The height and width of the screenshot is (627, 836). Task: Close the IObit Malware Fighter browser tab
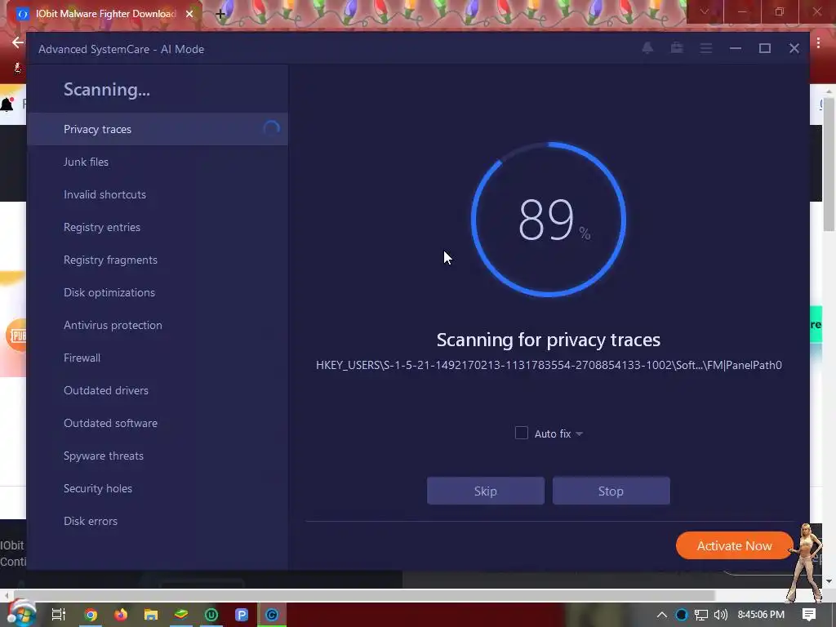[189, 14]
